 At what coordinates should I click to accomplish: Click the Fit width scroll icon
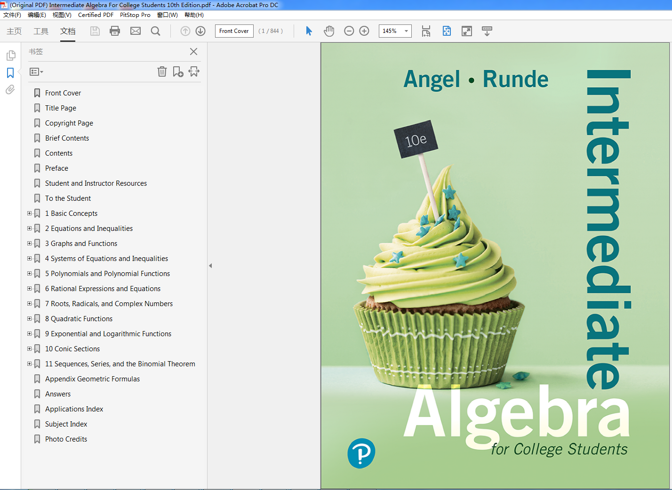(x=426, y=31)
